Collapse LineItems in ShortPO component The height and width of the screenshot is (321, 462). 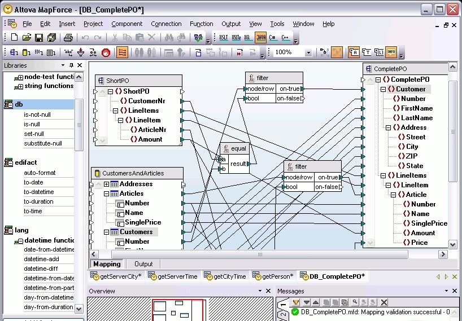[115, 111]
